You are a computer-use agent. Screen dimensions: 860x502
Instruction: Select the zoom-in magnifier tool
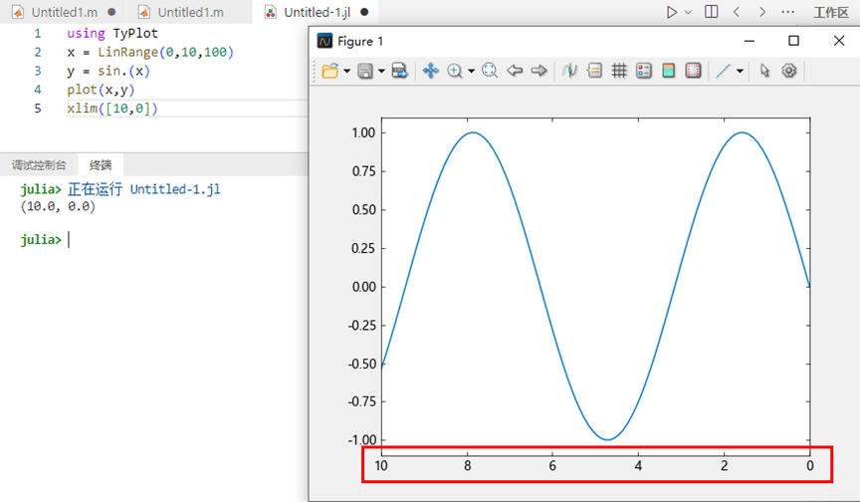pyautogui.click(x=455, y=71)
